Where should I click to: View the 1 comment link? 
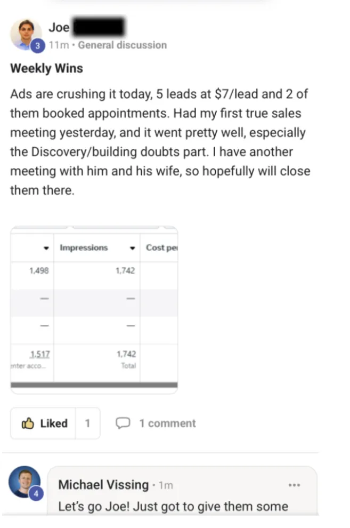[x=167, y=423]
